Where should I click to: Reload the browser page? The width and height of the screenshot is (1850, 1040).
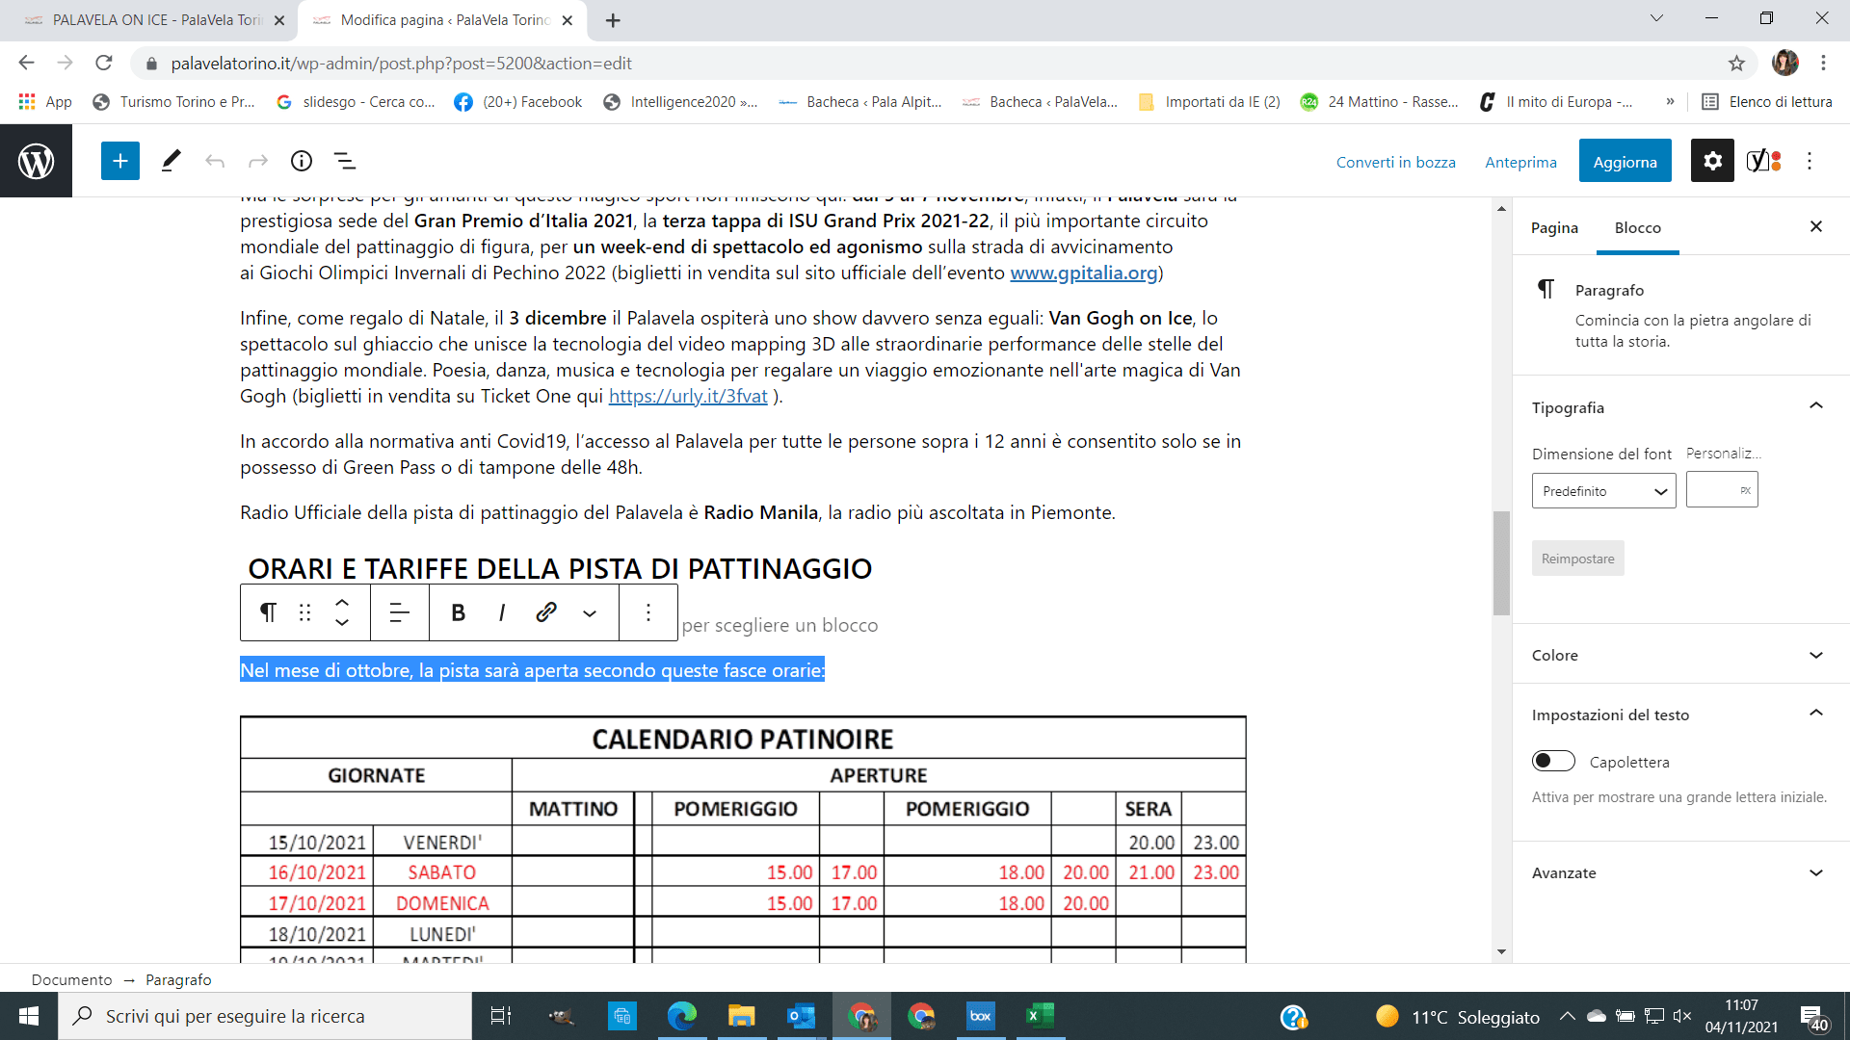pyautogui.click(x=104, y=64)
